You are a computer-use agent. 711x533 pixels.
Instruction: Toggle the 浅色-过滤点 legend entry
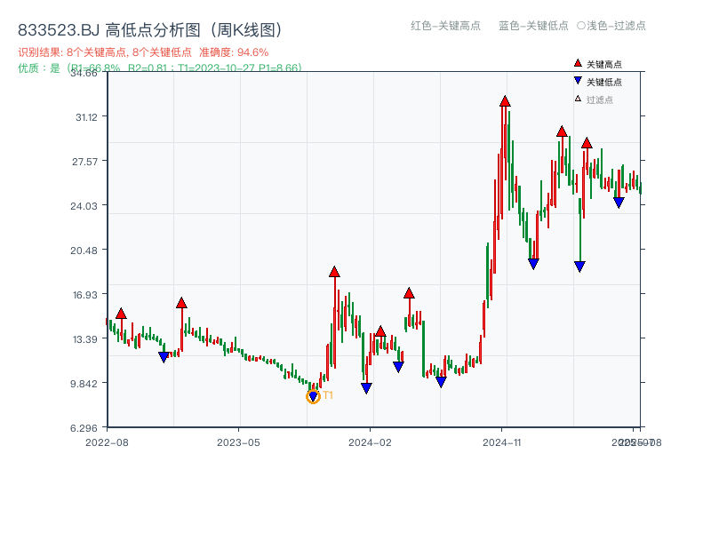click(x=613, y=27)
